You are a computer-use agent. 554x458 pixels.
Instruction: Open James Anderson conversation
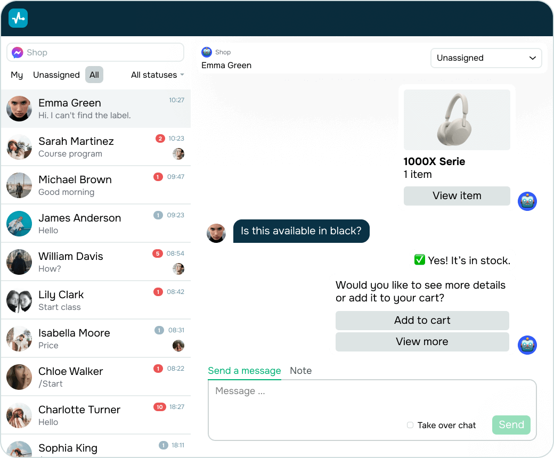(x=96, y=224)
